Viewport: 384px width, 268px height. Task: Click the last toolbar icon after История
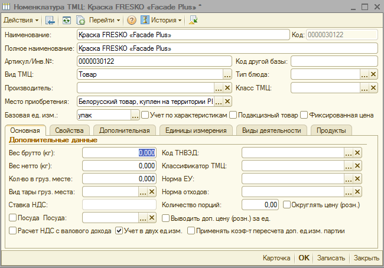point(193,20)
